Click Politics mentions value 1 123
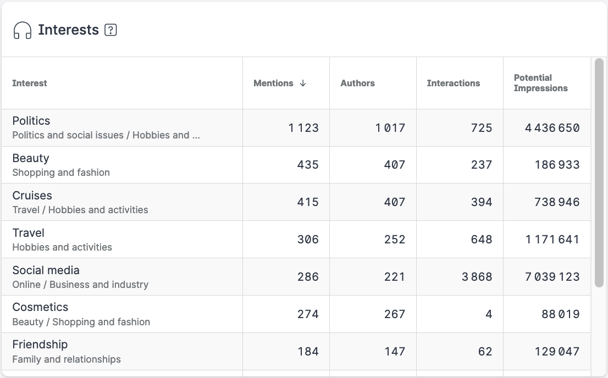 point(303,128)
